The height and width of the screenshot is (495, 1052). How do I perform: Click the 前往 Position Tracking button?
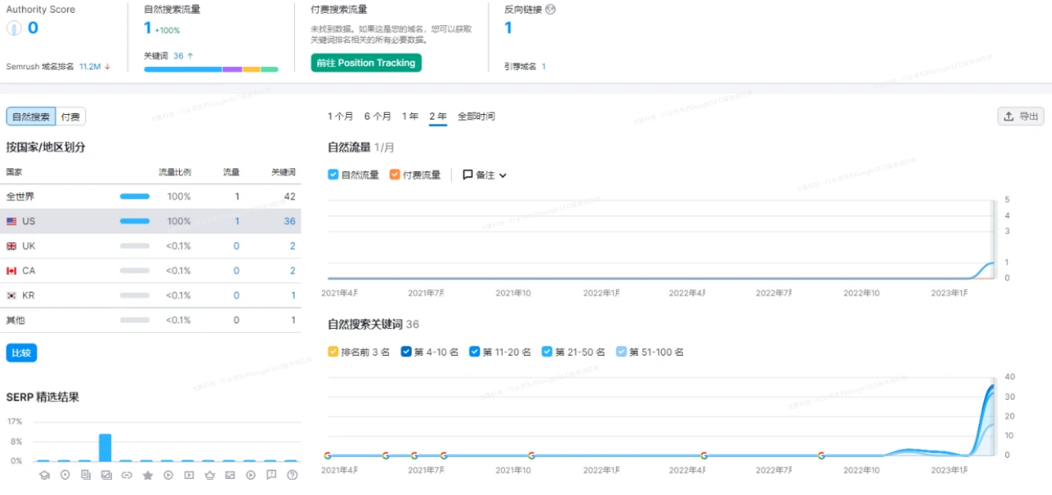tap(365, 62)
